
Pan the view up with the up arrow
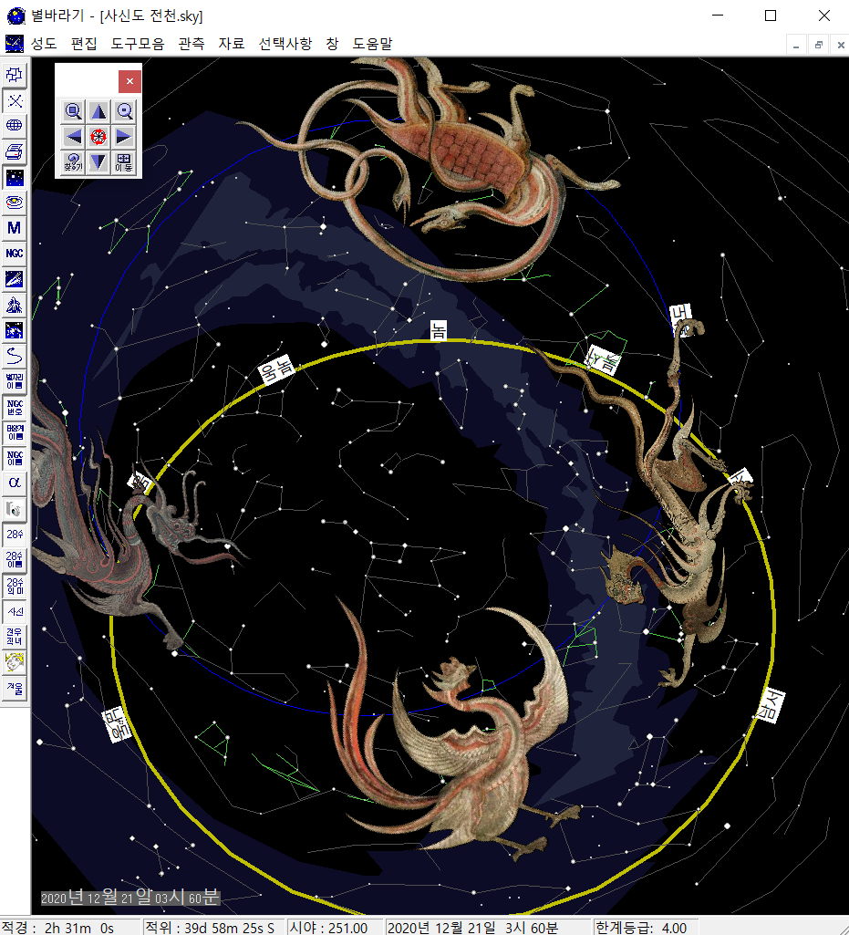coord(98,111)
